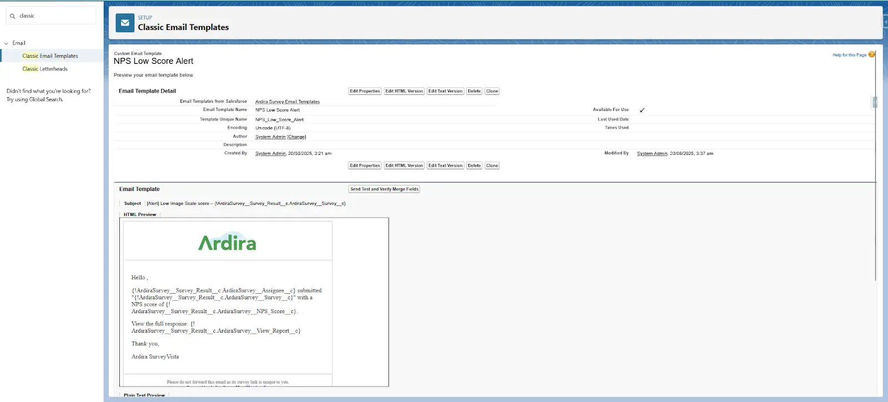Click "Didn't find what you're looking for?" text
The width and height of the screenshot is (888, 402).
coord(48,91)
